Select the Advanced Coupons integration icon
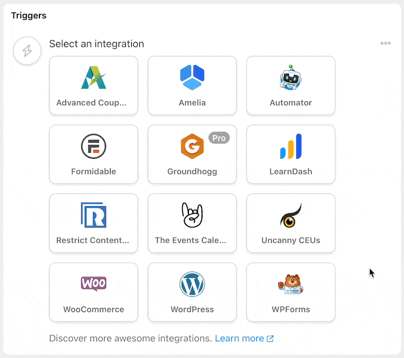This screenshot has width=404, height=358. (x=93, y=77)
